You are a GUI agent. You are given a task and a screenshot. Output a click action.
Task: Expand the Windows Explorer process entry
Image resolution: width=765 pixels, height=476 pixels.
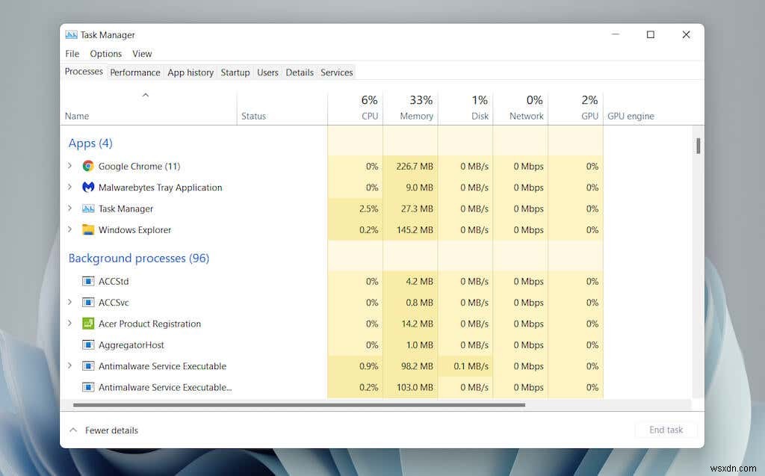[69, 230]
